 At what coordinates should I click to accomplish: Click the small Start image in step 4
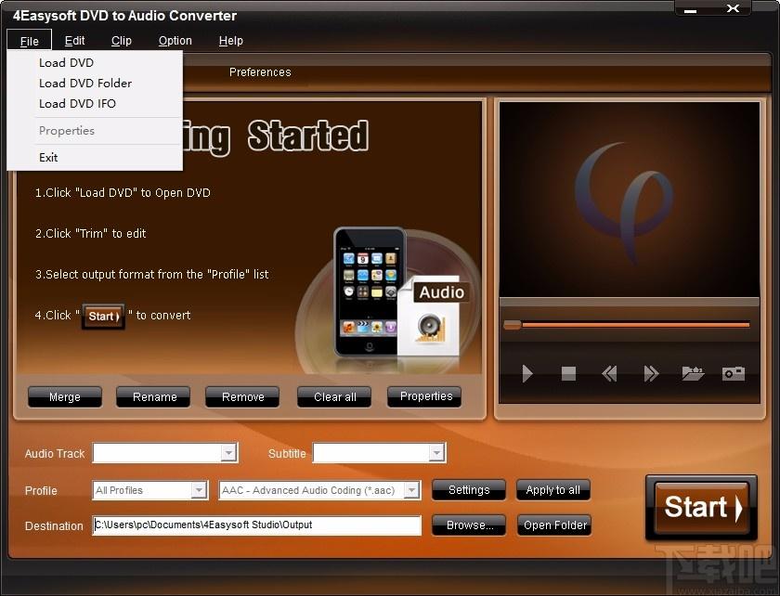click(x=103, y=316)
